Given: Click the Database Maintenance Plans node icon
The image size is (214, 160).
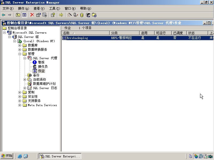Looking at the screenshot, I should tap(30, 84).
